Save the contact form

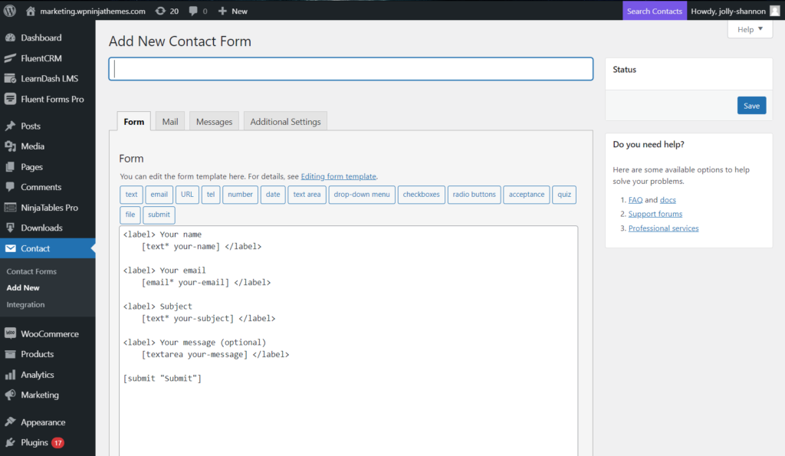pyautogui.click(x=751, y=105)
